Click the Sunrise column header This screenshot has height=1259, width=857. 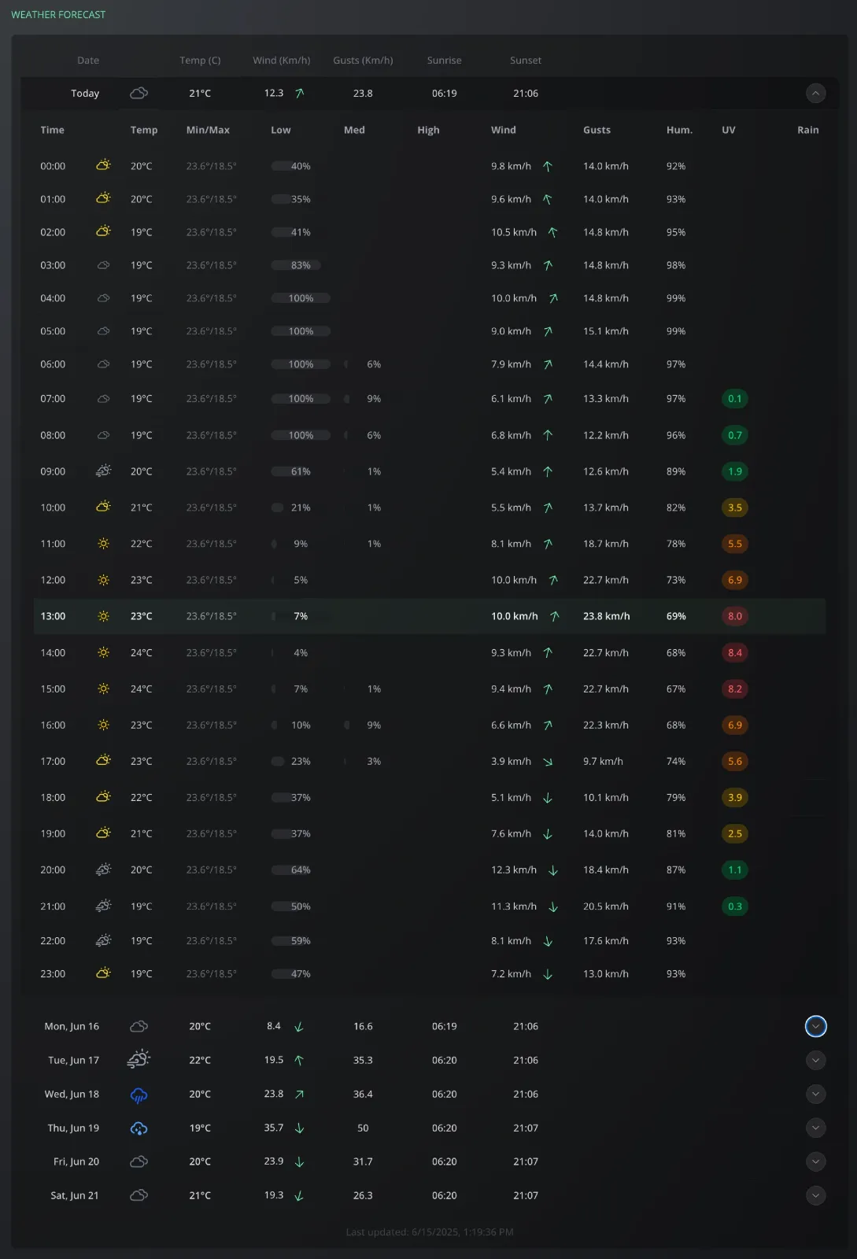click(445, 61)
